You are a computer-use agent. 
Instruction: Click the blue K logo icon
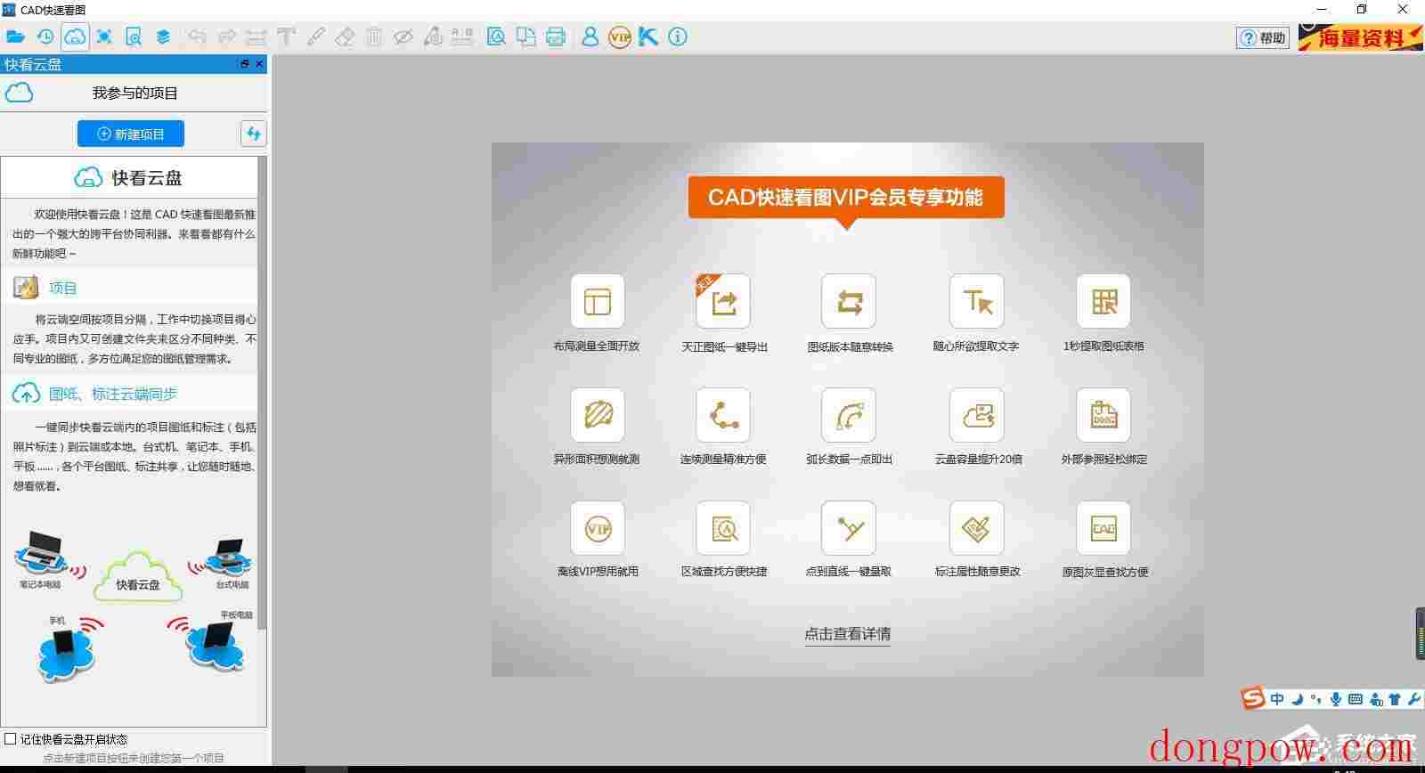[648, 37]
